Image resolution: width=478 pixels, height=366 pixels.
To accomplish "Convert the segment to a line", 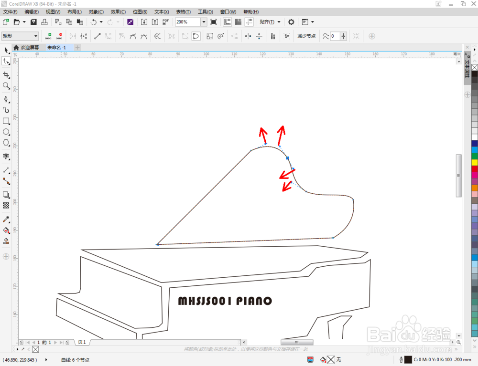I will tap(97, 36).
